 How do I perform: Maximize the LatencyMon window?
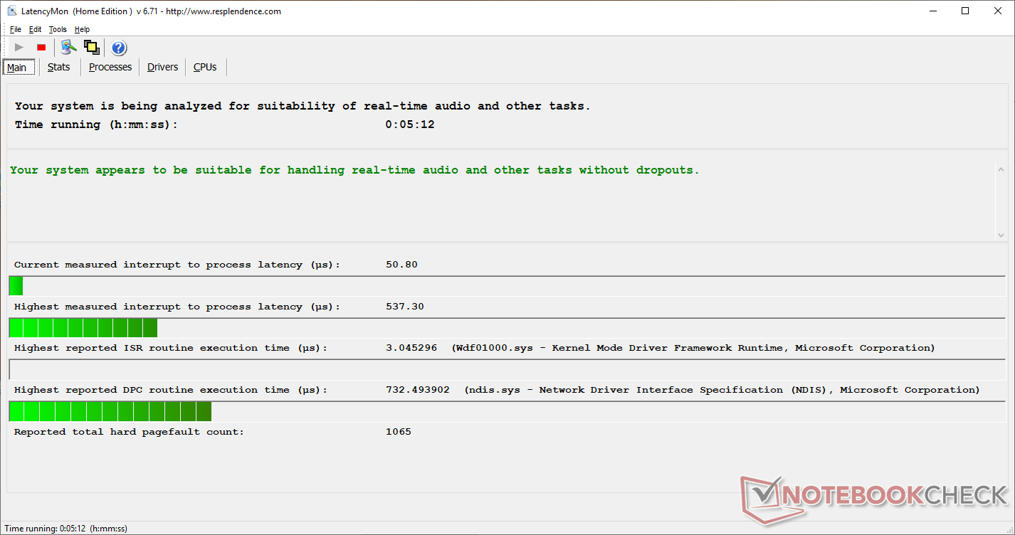(x=965, y=11)
